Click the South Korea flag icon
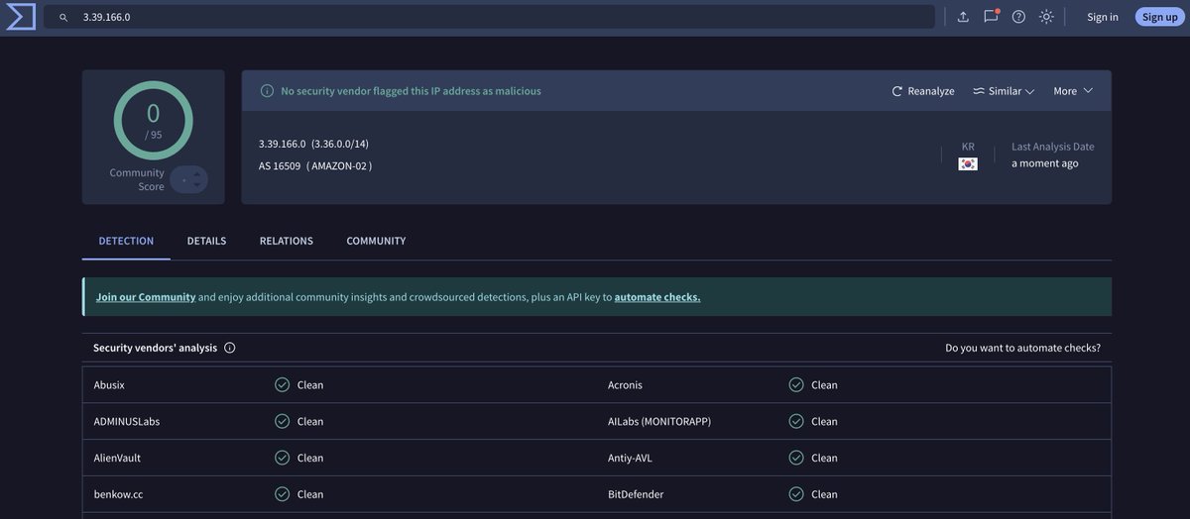 pyautogui.click(x=968, y=163)
